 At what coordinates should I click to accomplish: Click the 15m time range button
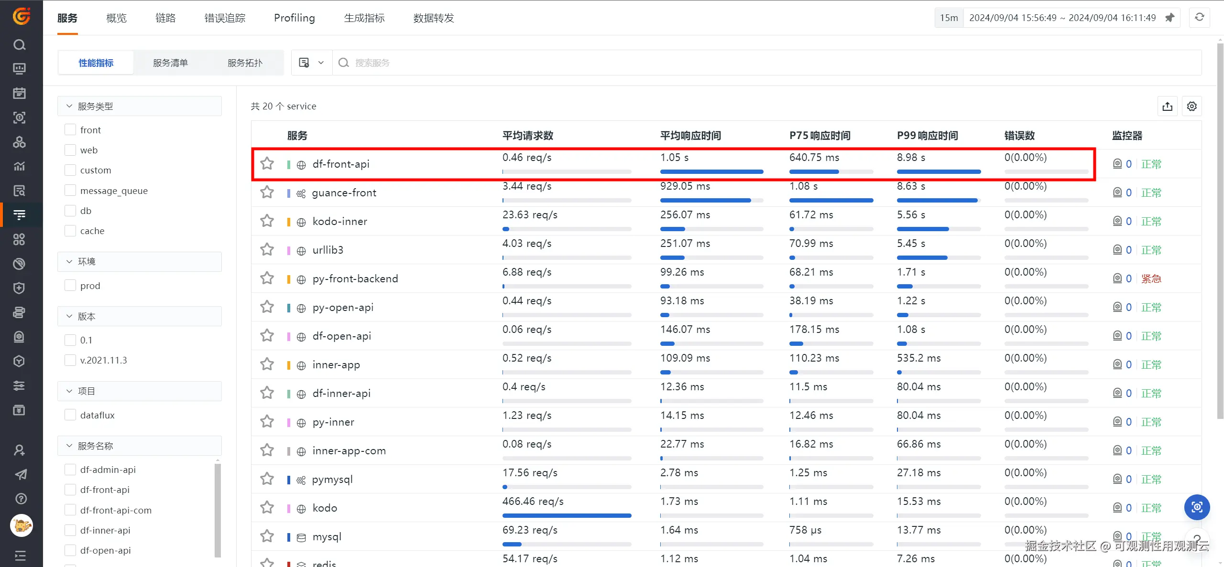tap(949, 18)
